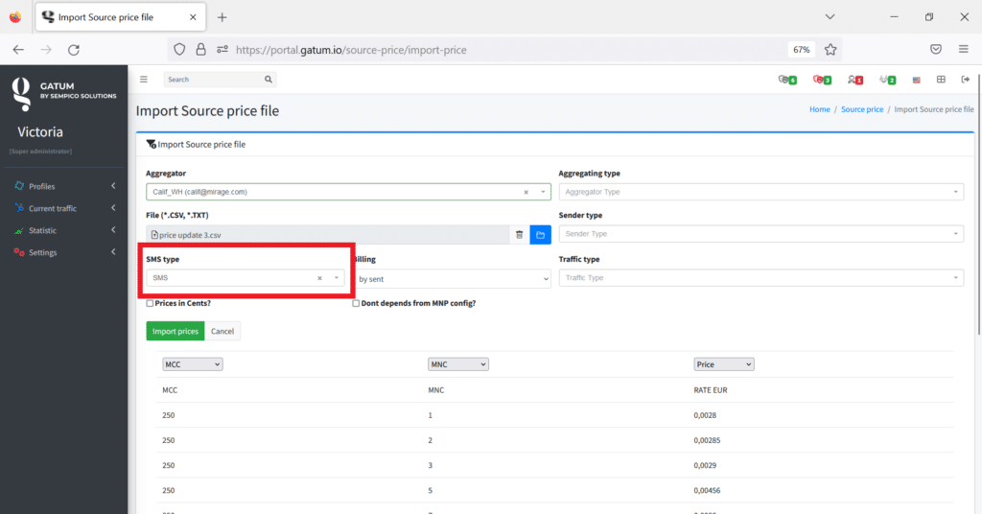The width and height of the screenshot is (982, 514).
Task: Click the logout icon in top bar
Action: coord(965,80)
